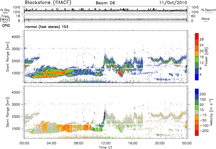Image resolution: width=216 pixels, height=149 pixels.
Task: Click the "18" frequency axis tick
Action: 18,16
